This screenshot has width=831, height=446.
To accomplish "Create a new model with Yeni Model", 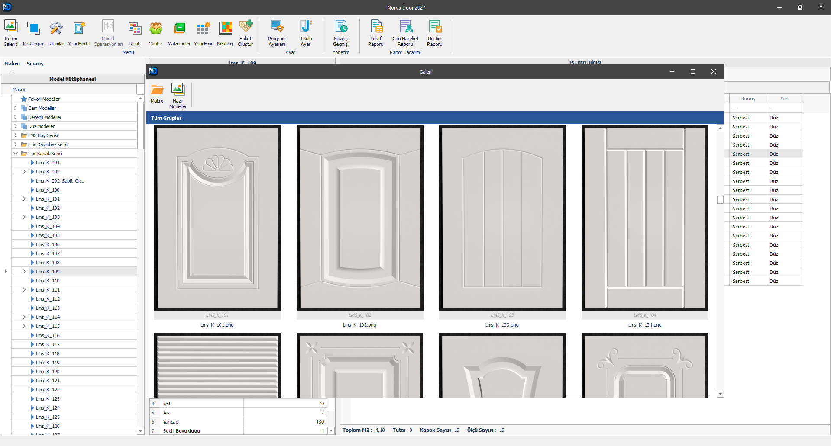I will pos(79,33).
